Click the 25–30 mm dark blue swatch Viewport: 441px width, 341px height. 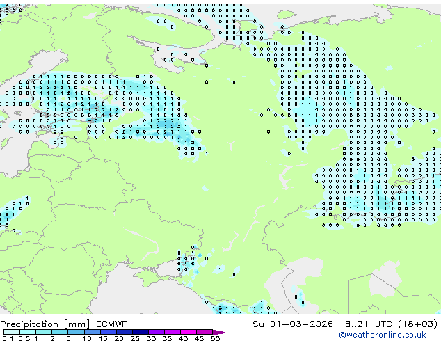tap(140, 332)
